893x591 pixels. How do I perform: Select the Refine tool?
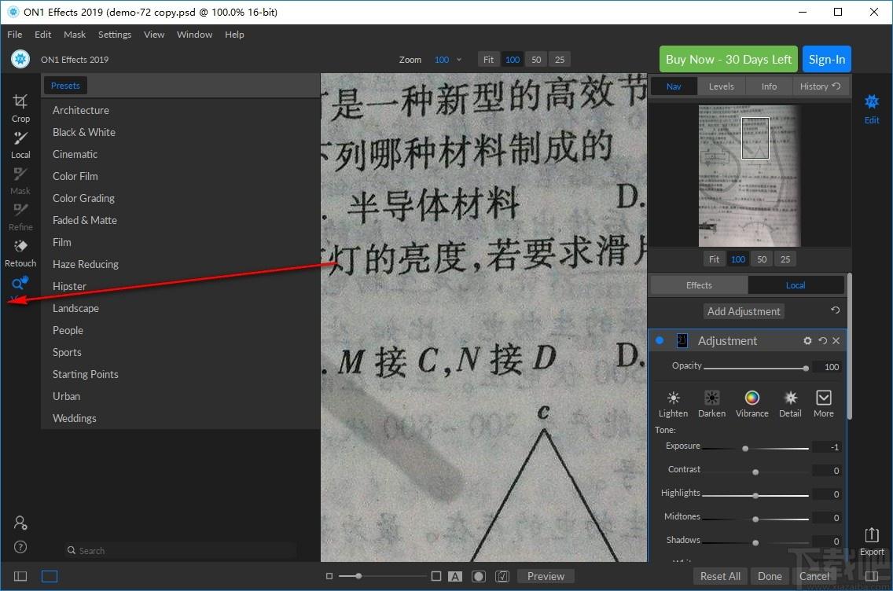click(x=20, y=217)
